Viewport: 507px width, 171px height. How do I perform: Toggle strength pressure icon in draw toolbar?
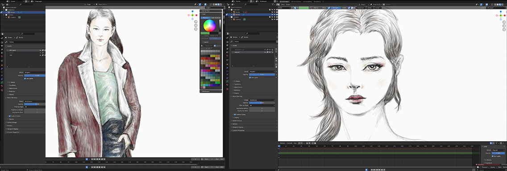click(x=349, y=8)
